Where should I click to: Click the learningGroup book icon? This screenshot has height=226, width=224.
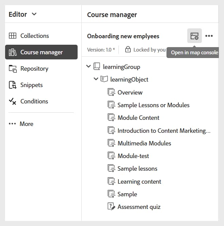pyautogui.click(x=97, y=67)
